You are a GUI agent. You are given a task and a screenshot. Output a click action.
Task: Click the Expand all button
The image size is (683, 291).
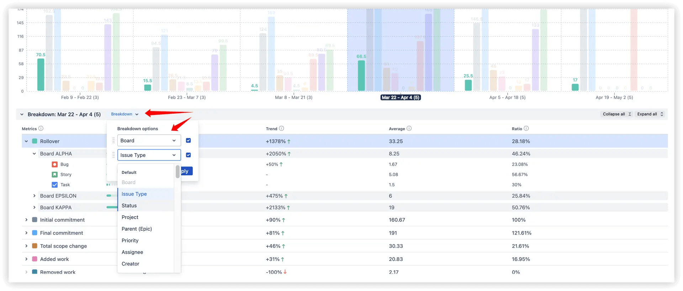tap(650, 114)
